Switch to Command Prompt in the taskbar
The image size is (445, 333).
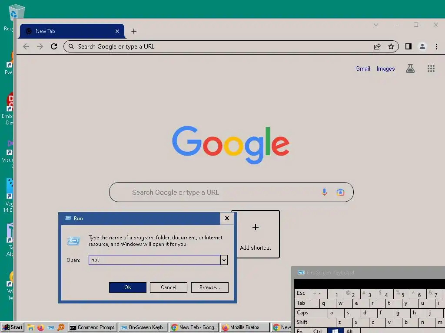(x=93, y=327)
